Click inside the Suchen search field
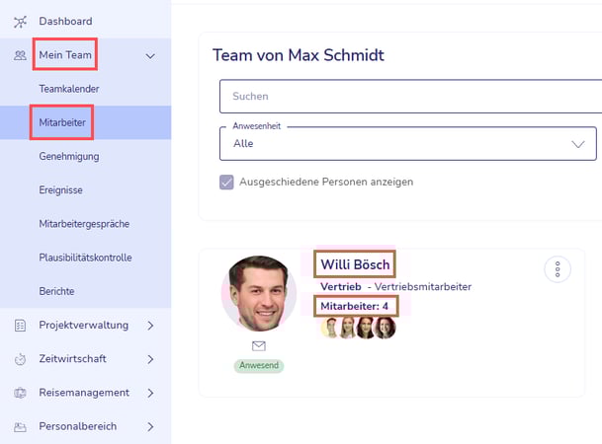 point(407,97)
